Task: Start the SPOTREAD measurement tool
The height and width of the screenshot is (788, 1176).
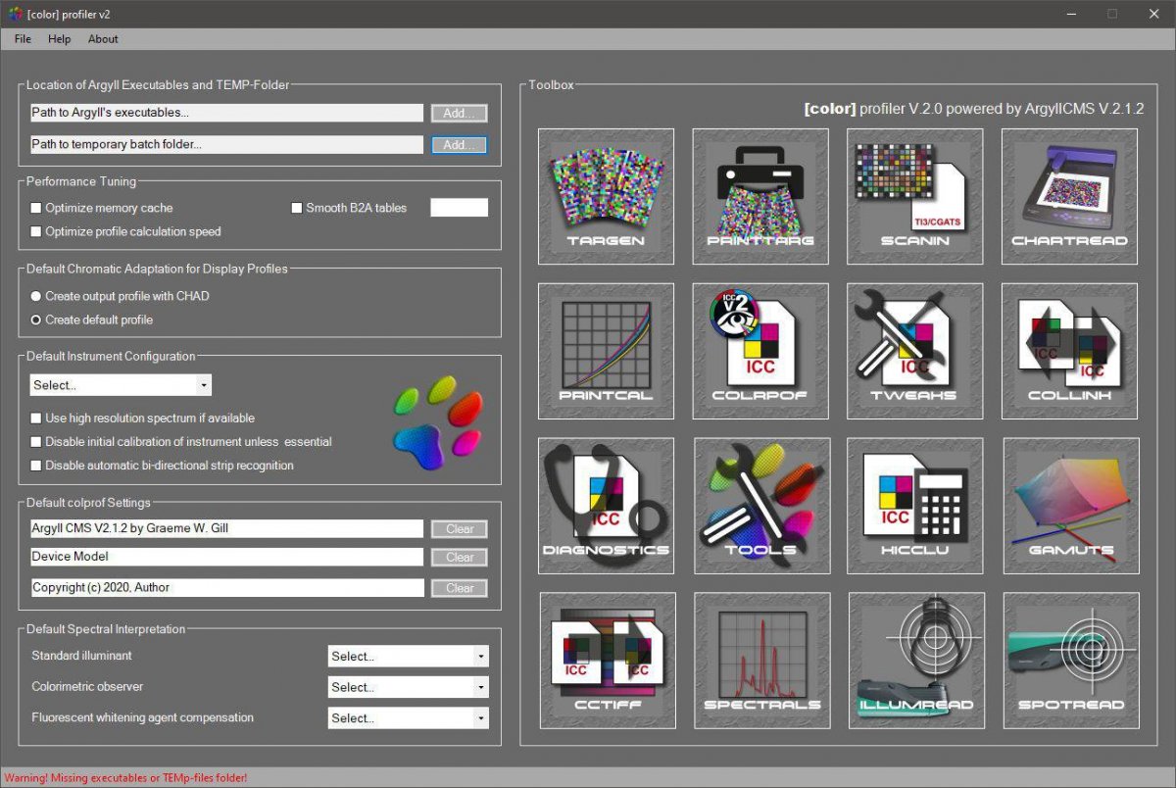Action: click(1070, 660)
